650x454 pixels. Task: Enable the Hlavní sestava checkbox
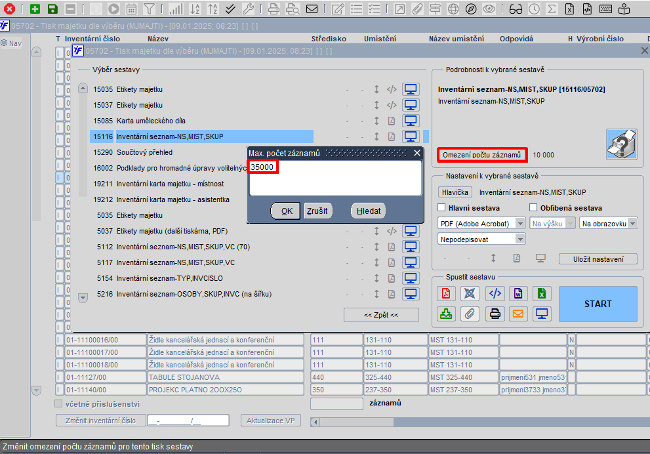coord(441,207)
